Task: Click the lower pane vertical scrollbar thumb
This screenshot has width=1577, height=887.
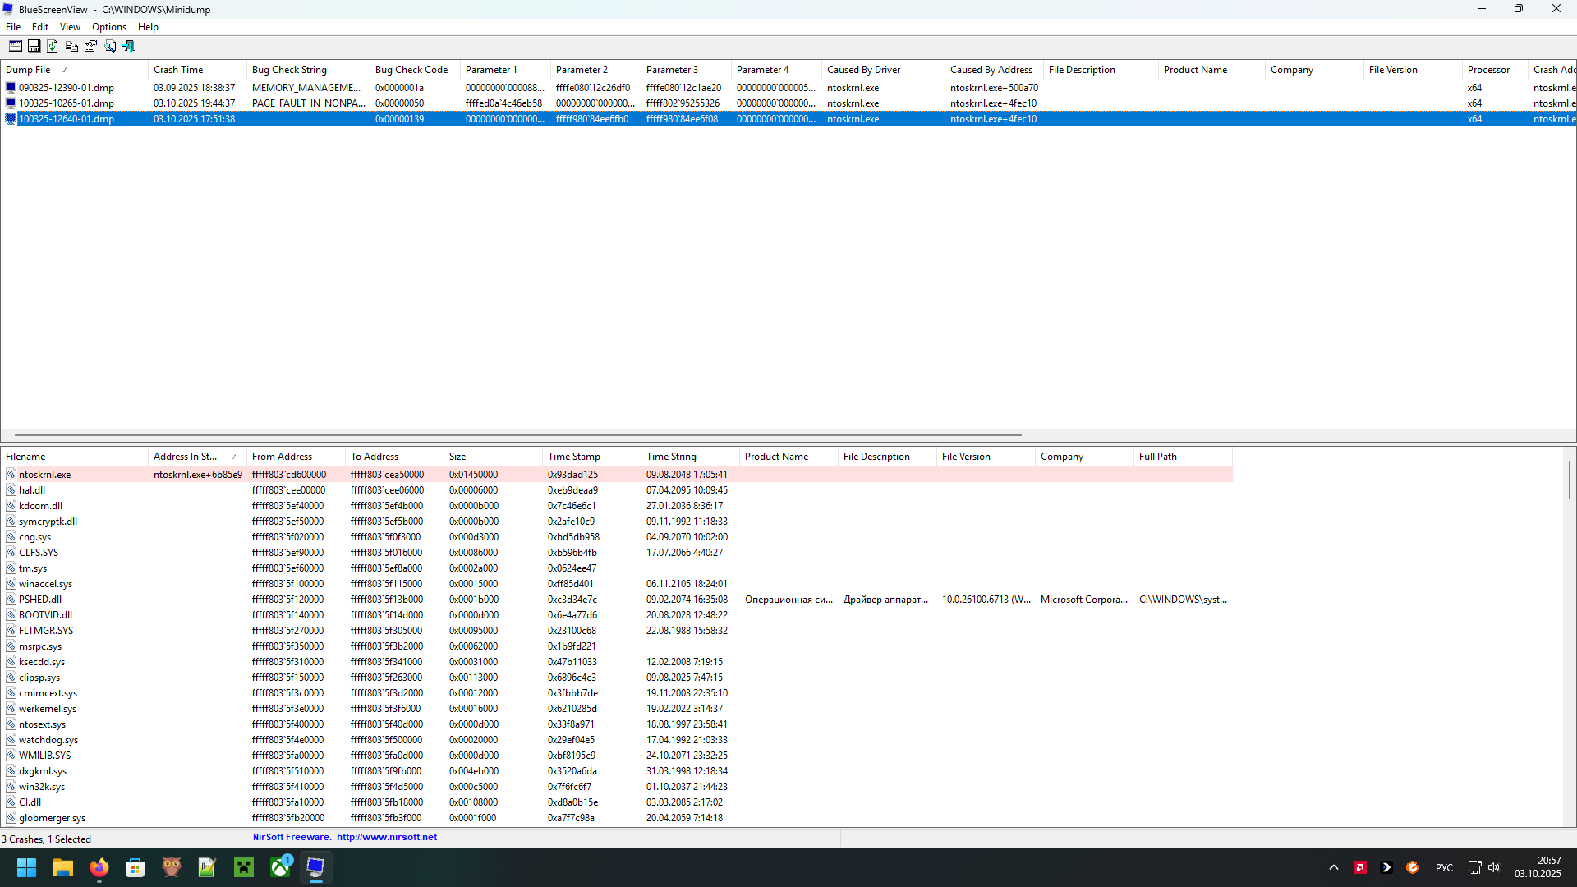Action: pos(1569,480)
